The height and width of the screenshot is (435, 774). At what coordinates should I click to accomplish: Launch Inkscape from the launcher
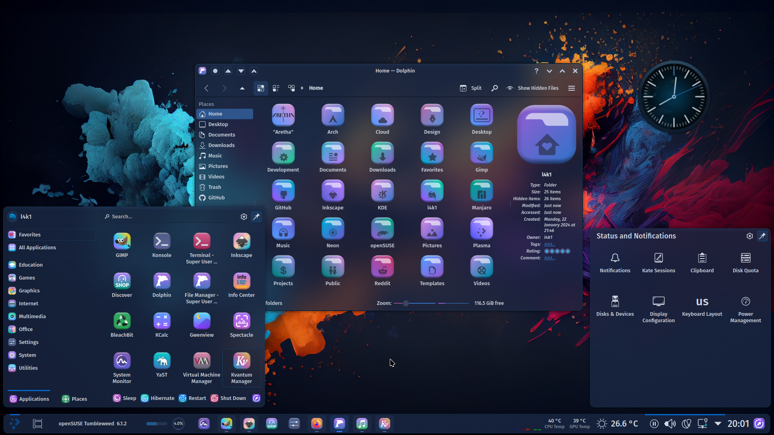point(241,245)
